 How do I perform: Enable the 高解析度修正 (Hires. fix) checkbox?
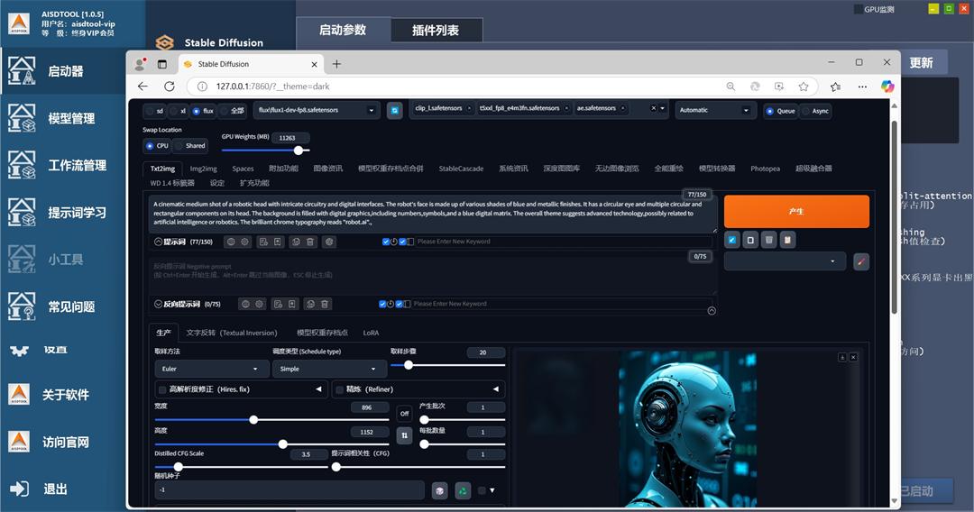[x=162, y=389]
